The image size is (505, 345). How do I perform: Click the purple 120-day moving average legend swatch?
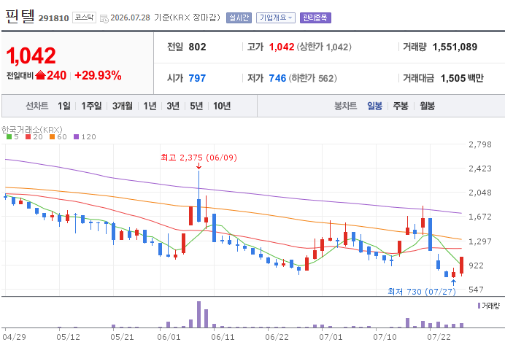point(77,137)
